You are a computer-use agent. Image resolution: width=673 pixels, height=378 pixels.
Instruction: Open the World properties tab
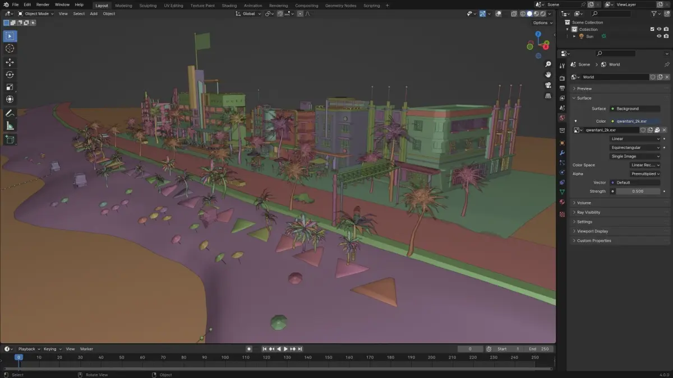click(562, 118)
